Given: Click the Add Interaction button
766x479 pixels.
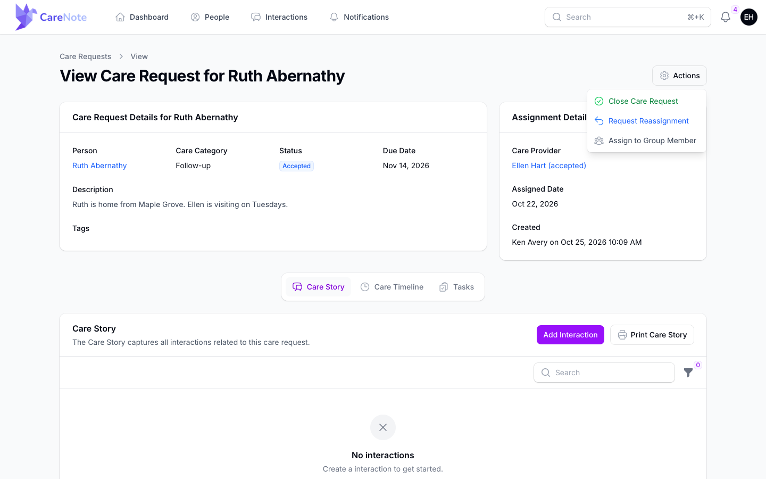Looking at the screenshot, I should [x=570, y=335].
